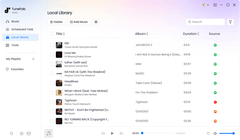
Task: Skip to the previous track
Action: point(103,133)
